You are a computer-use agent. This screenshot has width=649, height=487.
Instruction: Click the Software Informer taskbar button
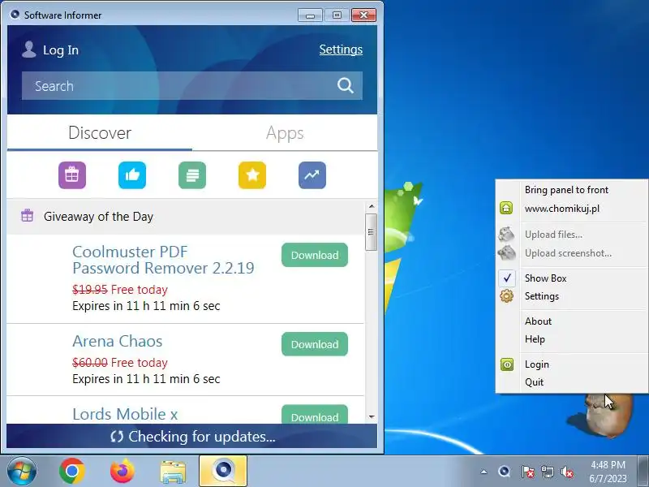(x=223, y=471)
